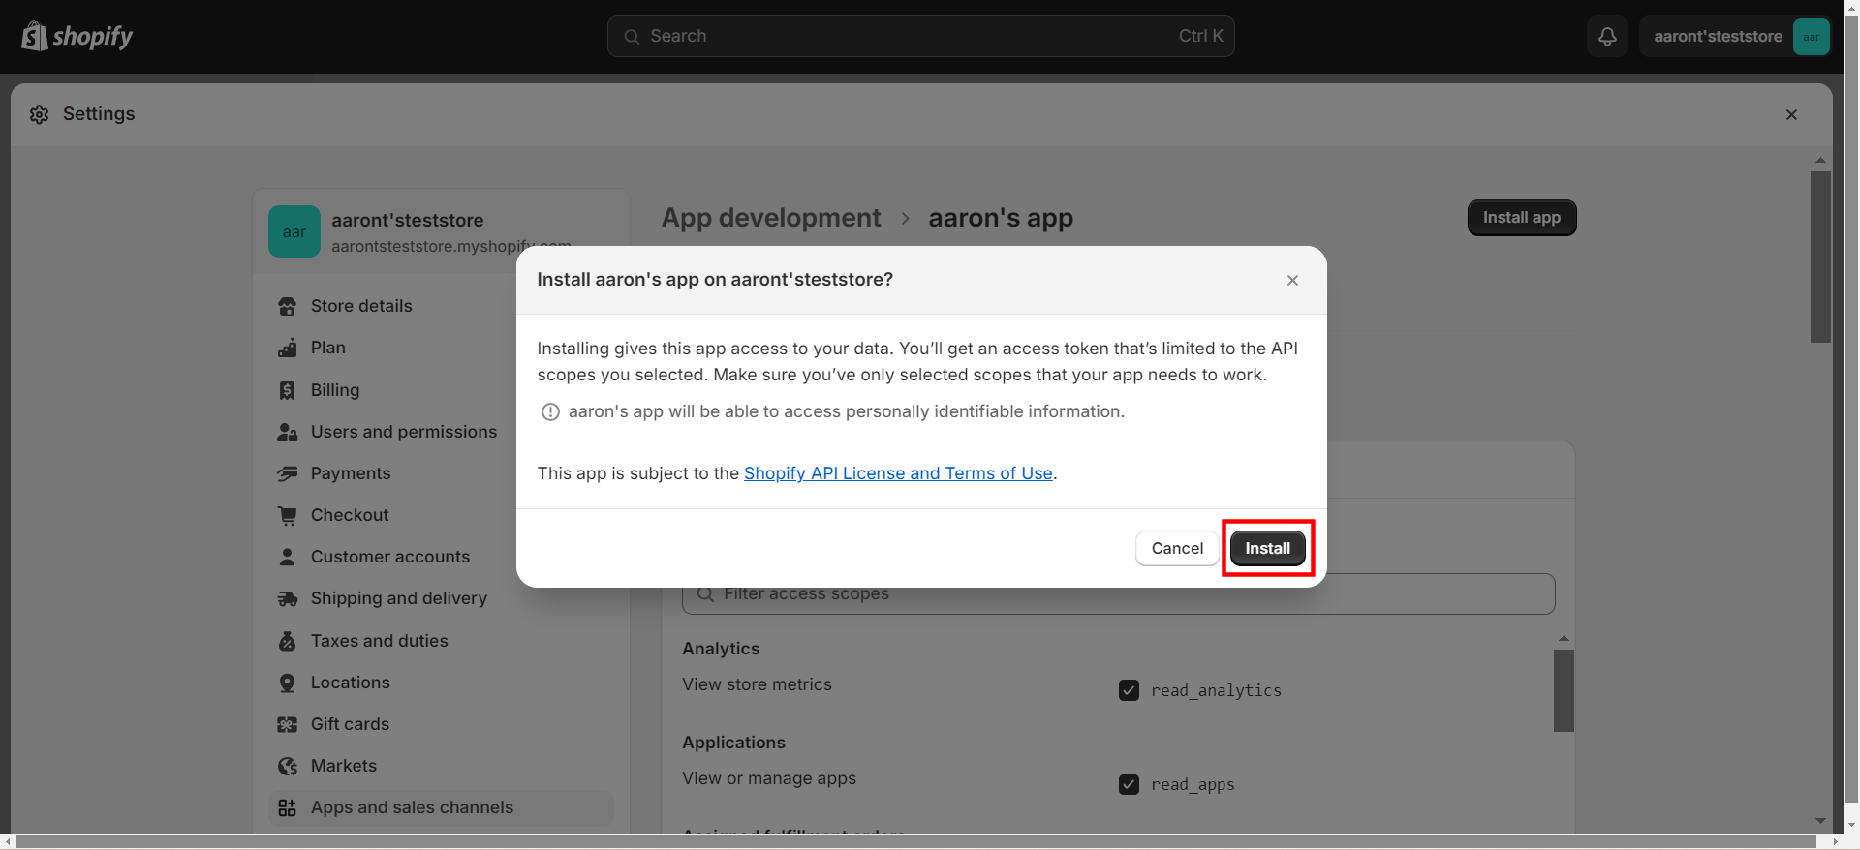This screenshot has width=1860, height=850.
Task: Uncheck the read_analytics checkbox
Action: click(1129, 690)
